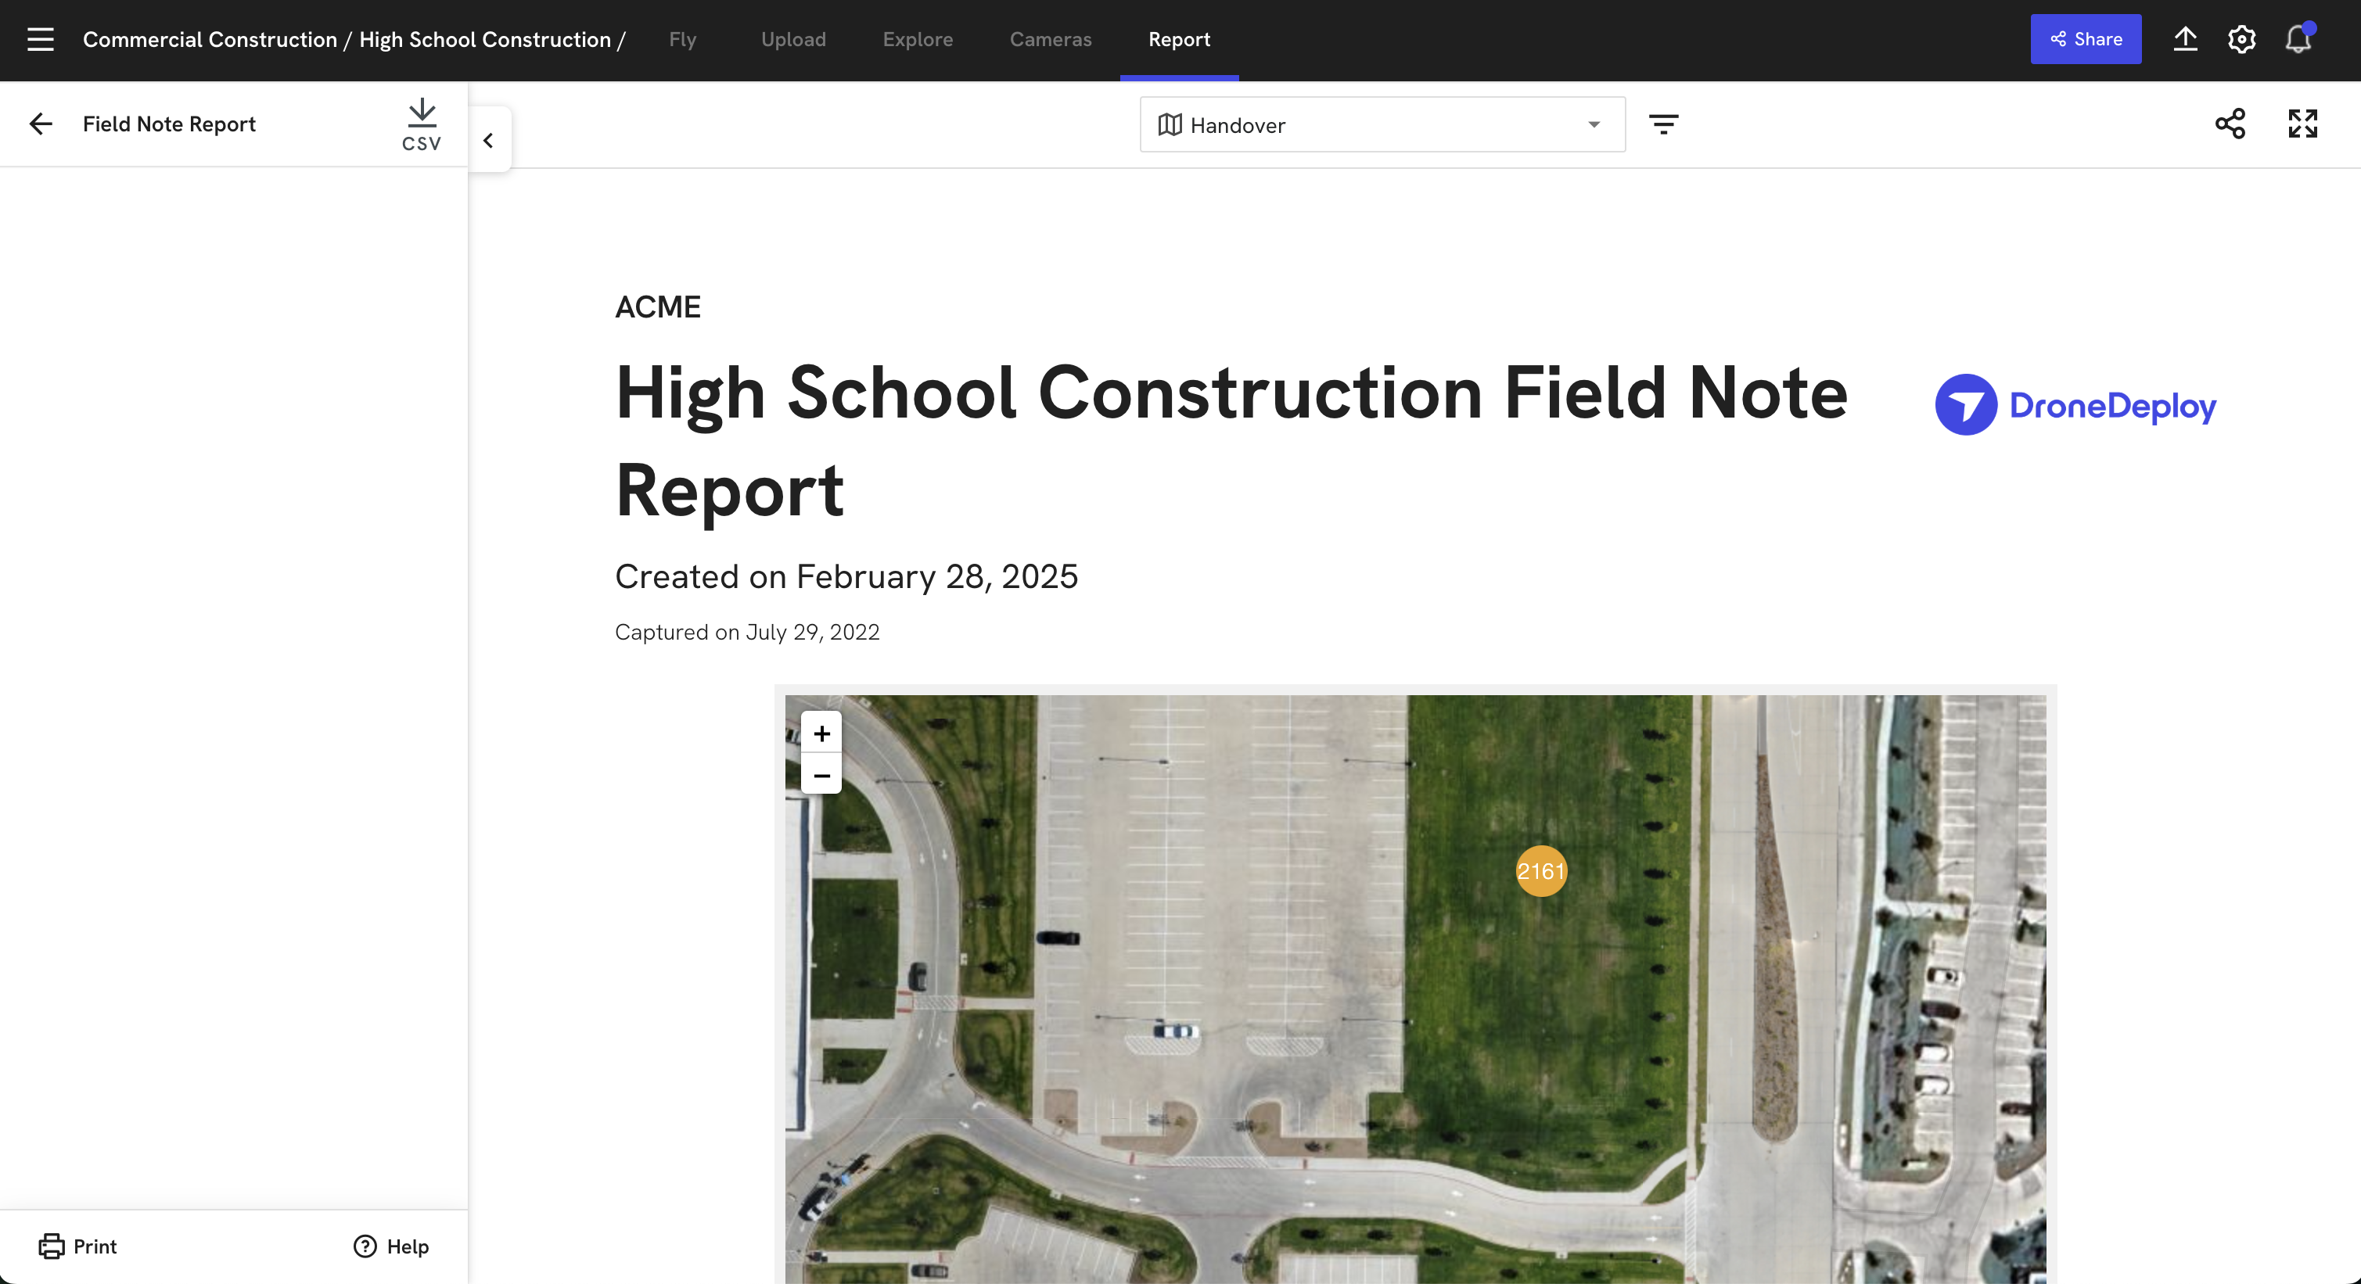The image size is (2361, 1284).
Task: Enter fullscreen report view
Action: [2302, 124]
